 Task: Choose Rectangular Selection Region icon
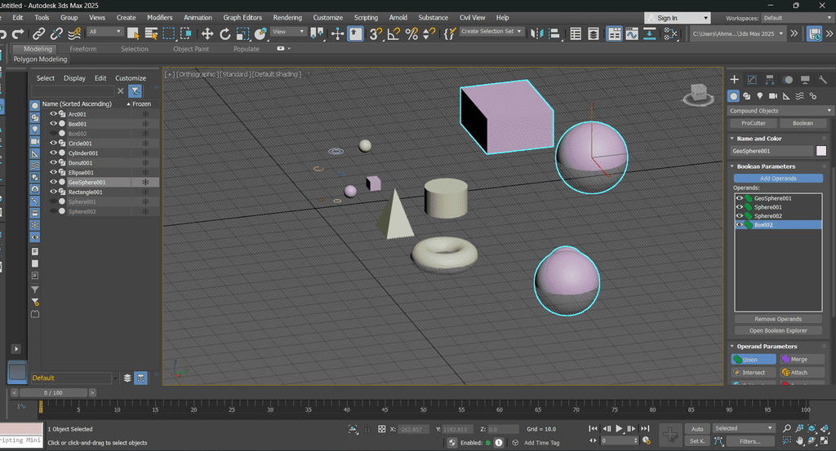[x=168, y=34]
